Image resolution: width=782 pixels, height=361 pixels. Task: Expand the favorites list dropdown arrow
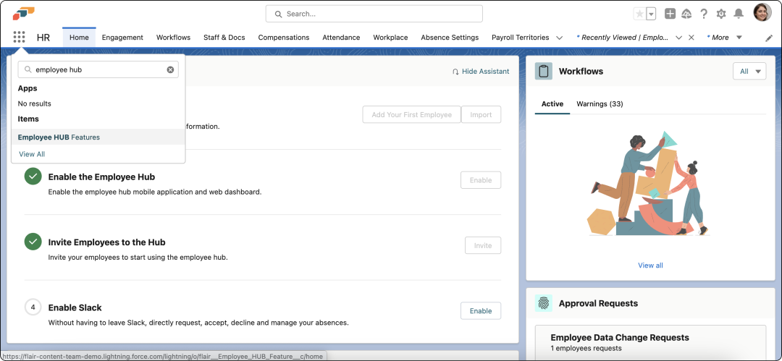[651, 14]
